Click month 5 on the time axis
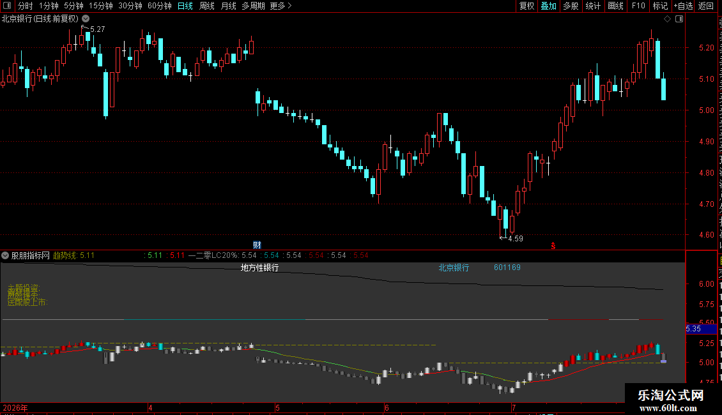The height and width of the screenshot is (415, 722). (278, 407)
